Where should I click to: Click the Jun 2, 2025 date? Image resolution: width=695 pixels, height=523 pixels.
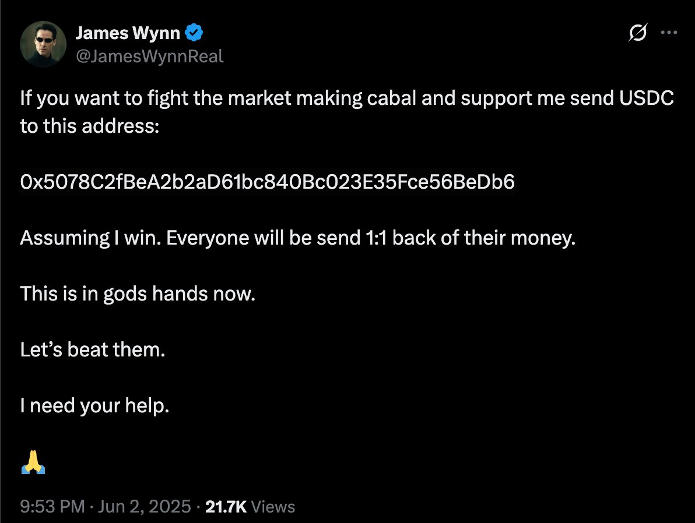(145, 506)
